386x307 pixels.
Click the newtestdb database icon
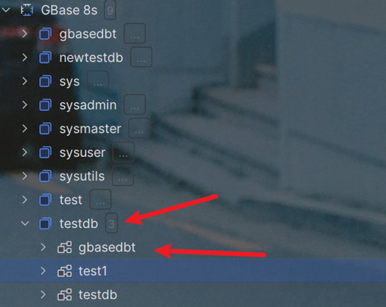coord(45,58)
